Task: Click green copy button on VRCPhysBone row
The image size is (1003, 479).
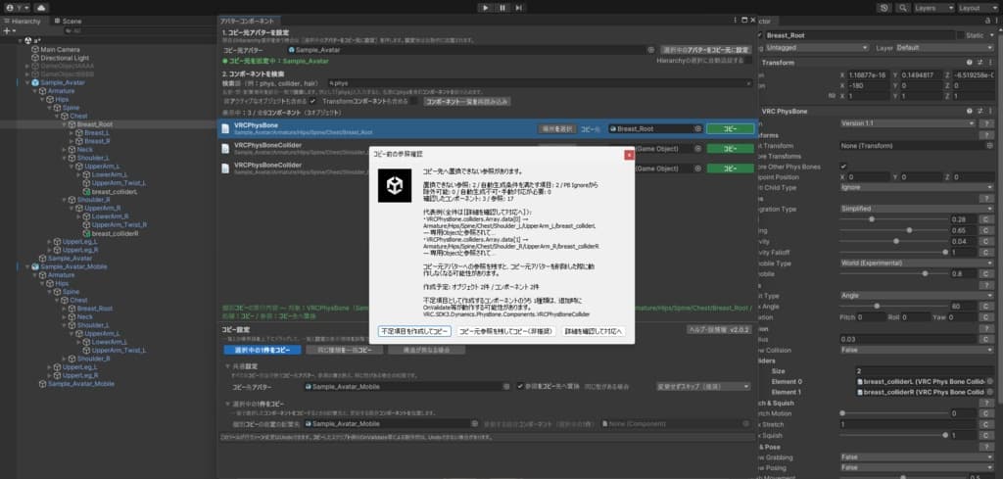Action: point(730,128)
